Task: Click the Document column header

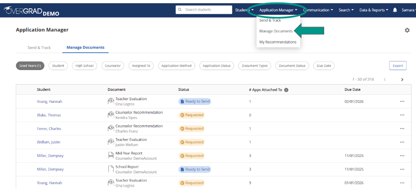Action: click(117, 90)
